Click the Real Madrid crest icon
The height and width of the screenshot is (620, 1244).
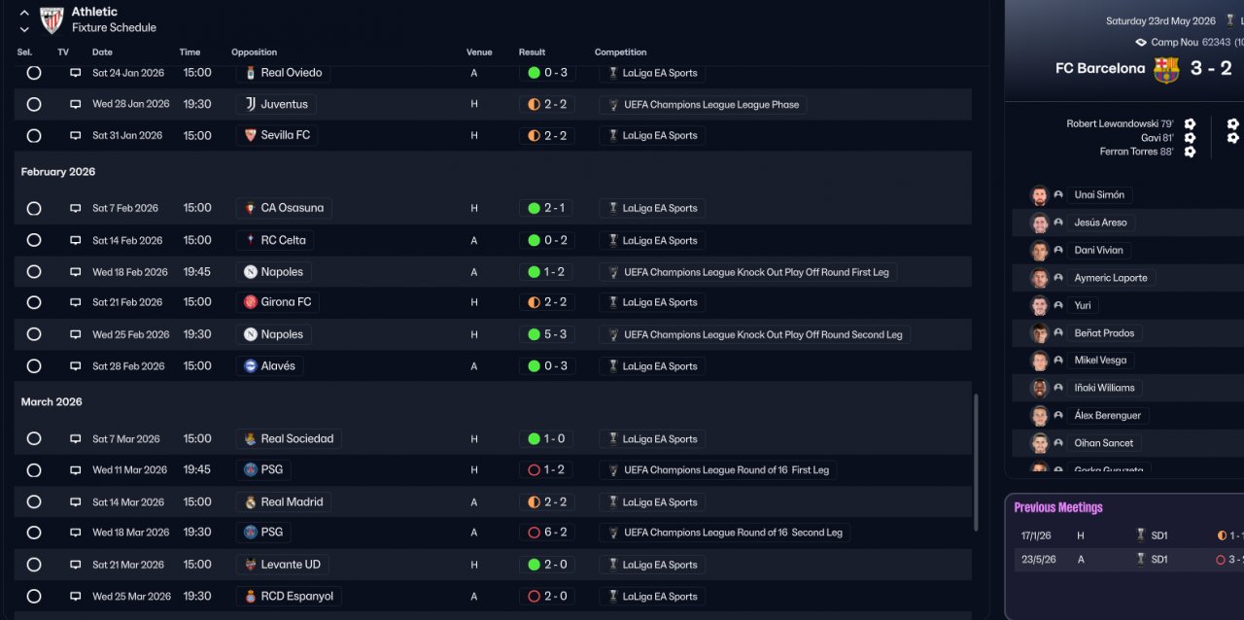pyautogui.click(x=251, y=502)
